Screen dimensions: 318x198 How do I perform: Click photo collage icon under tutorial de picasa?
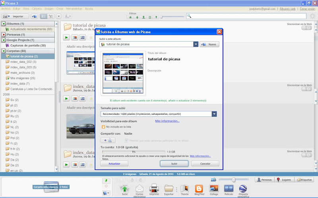tap(75, 37)
